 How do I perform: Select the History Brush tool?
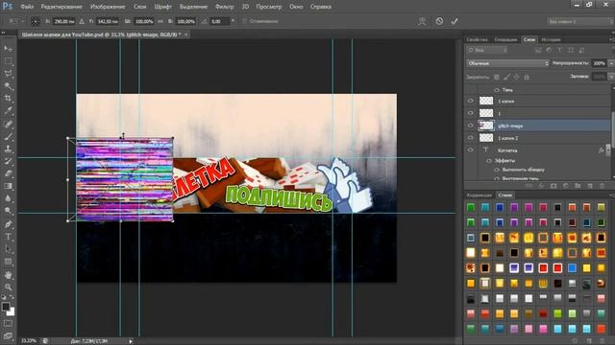[8, 161]
